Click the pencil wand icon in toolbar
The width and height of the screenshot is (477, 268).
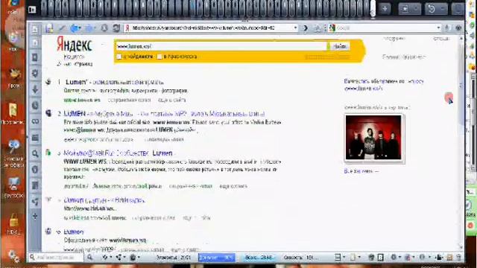click(62, 28)
